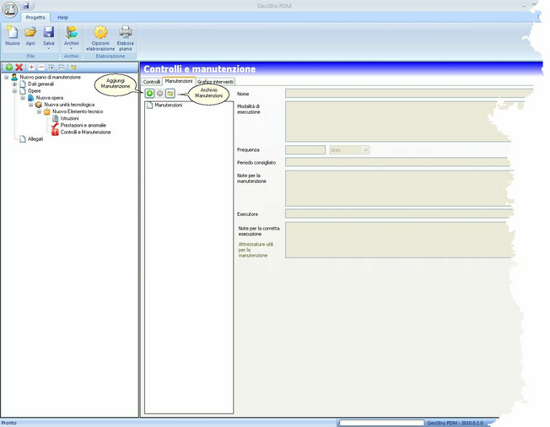This screenshot has height=427, width=550.
Task: Click 'GeoStru PDM - 2010.0.1.0' status text
Action: pyautogui.click(x=456, y=423)
